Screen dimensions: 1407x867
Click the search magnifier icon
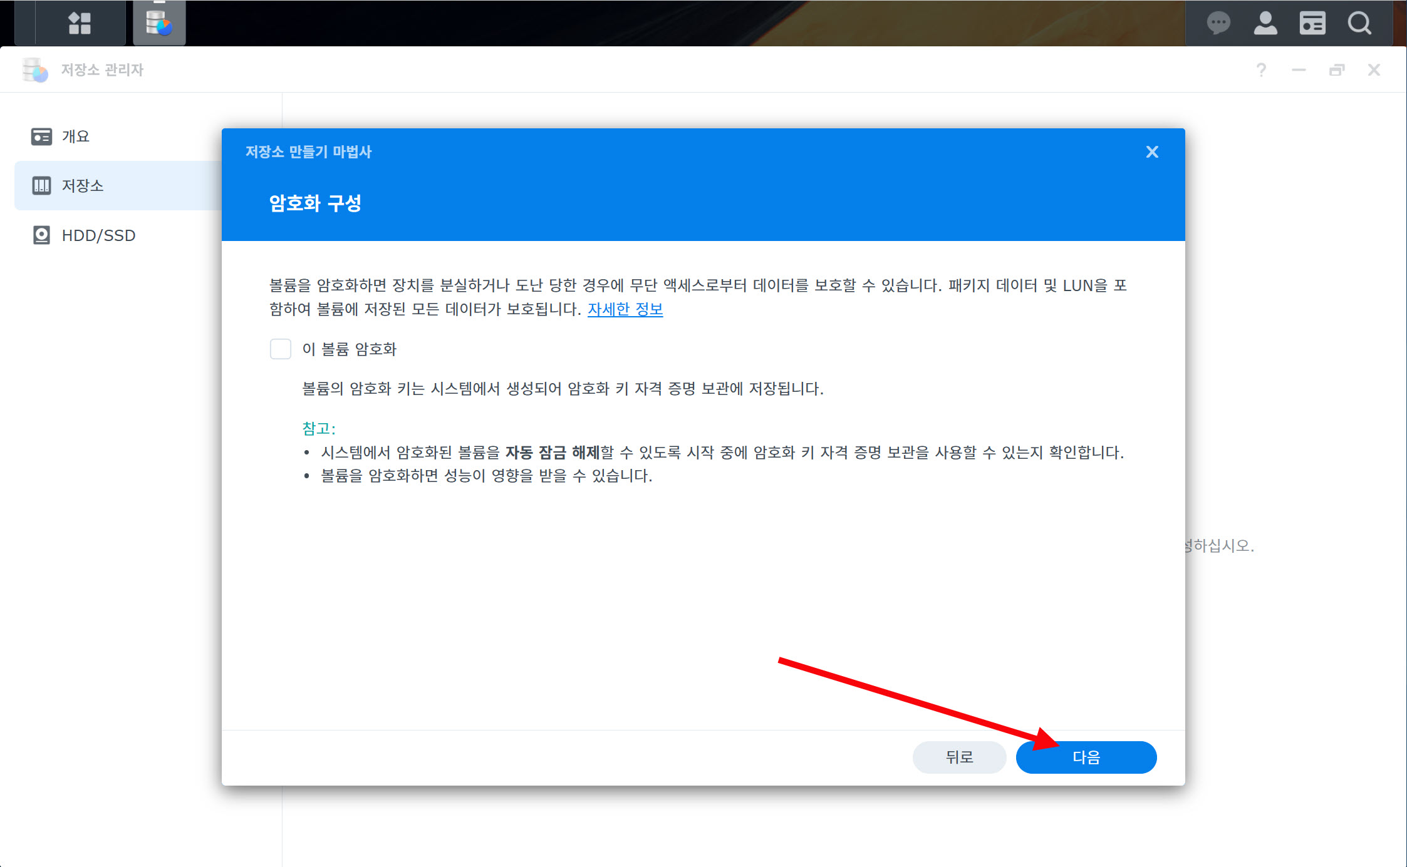tap(1359, 24)
